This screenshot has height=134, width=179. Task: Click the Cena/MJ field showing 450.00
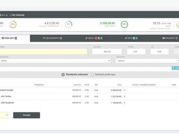tap(107, 51)
